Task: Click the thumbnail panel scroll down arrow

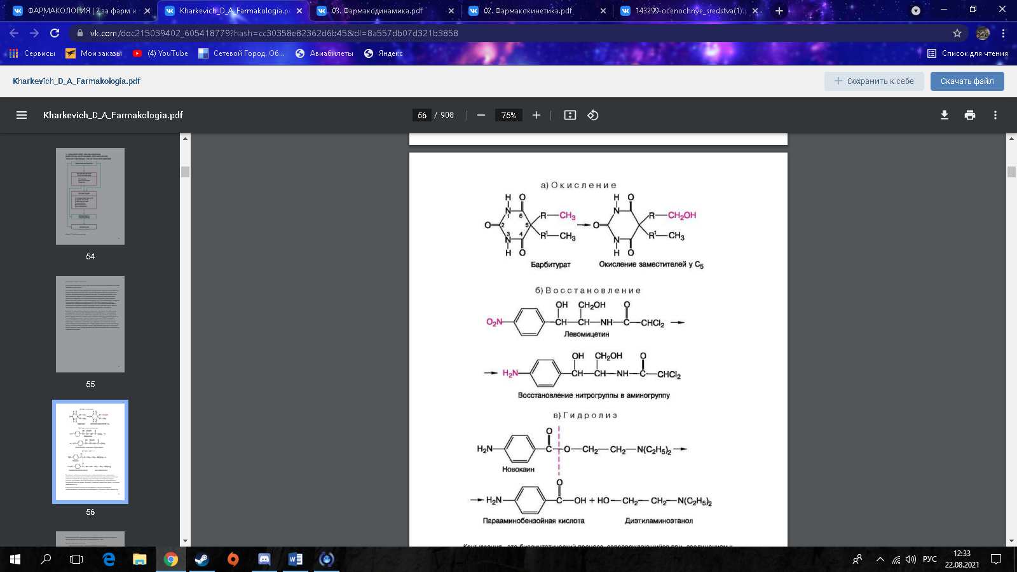Action: 185,541
